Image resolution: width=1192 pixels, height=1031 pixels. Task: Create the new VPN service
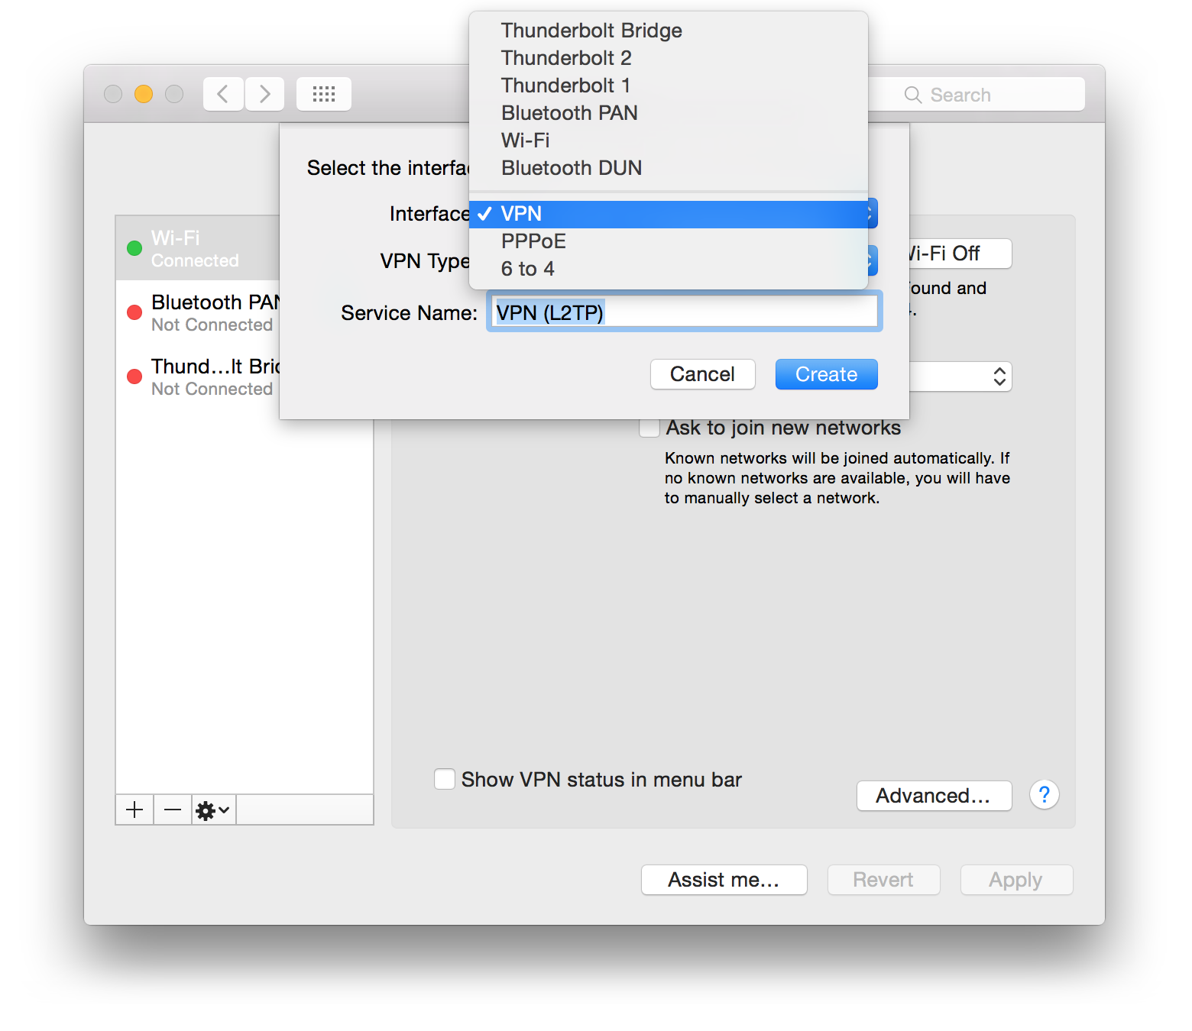coord(827,374)
